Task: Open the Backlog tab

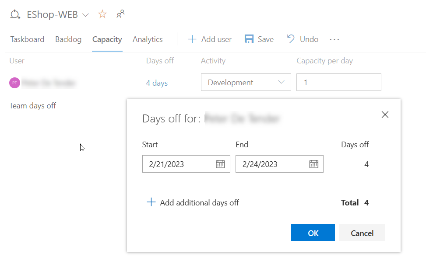Action: tap(68, 39)
